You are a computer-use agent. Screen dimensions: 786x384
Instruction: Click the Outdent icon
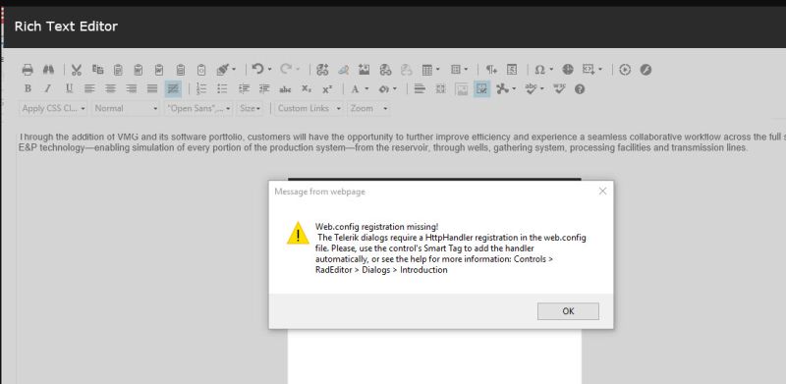(x=264, y=88)
